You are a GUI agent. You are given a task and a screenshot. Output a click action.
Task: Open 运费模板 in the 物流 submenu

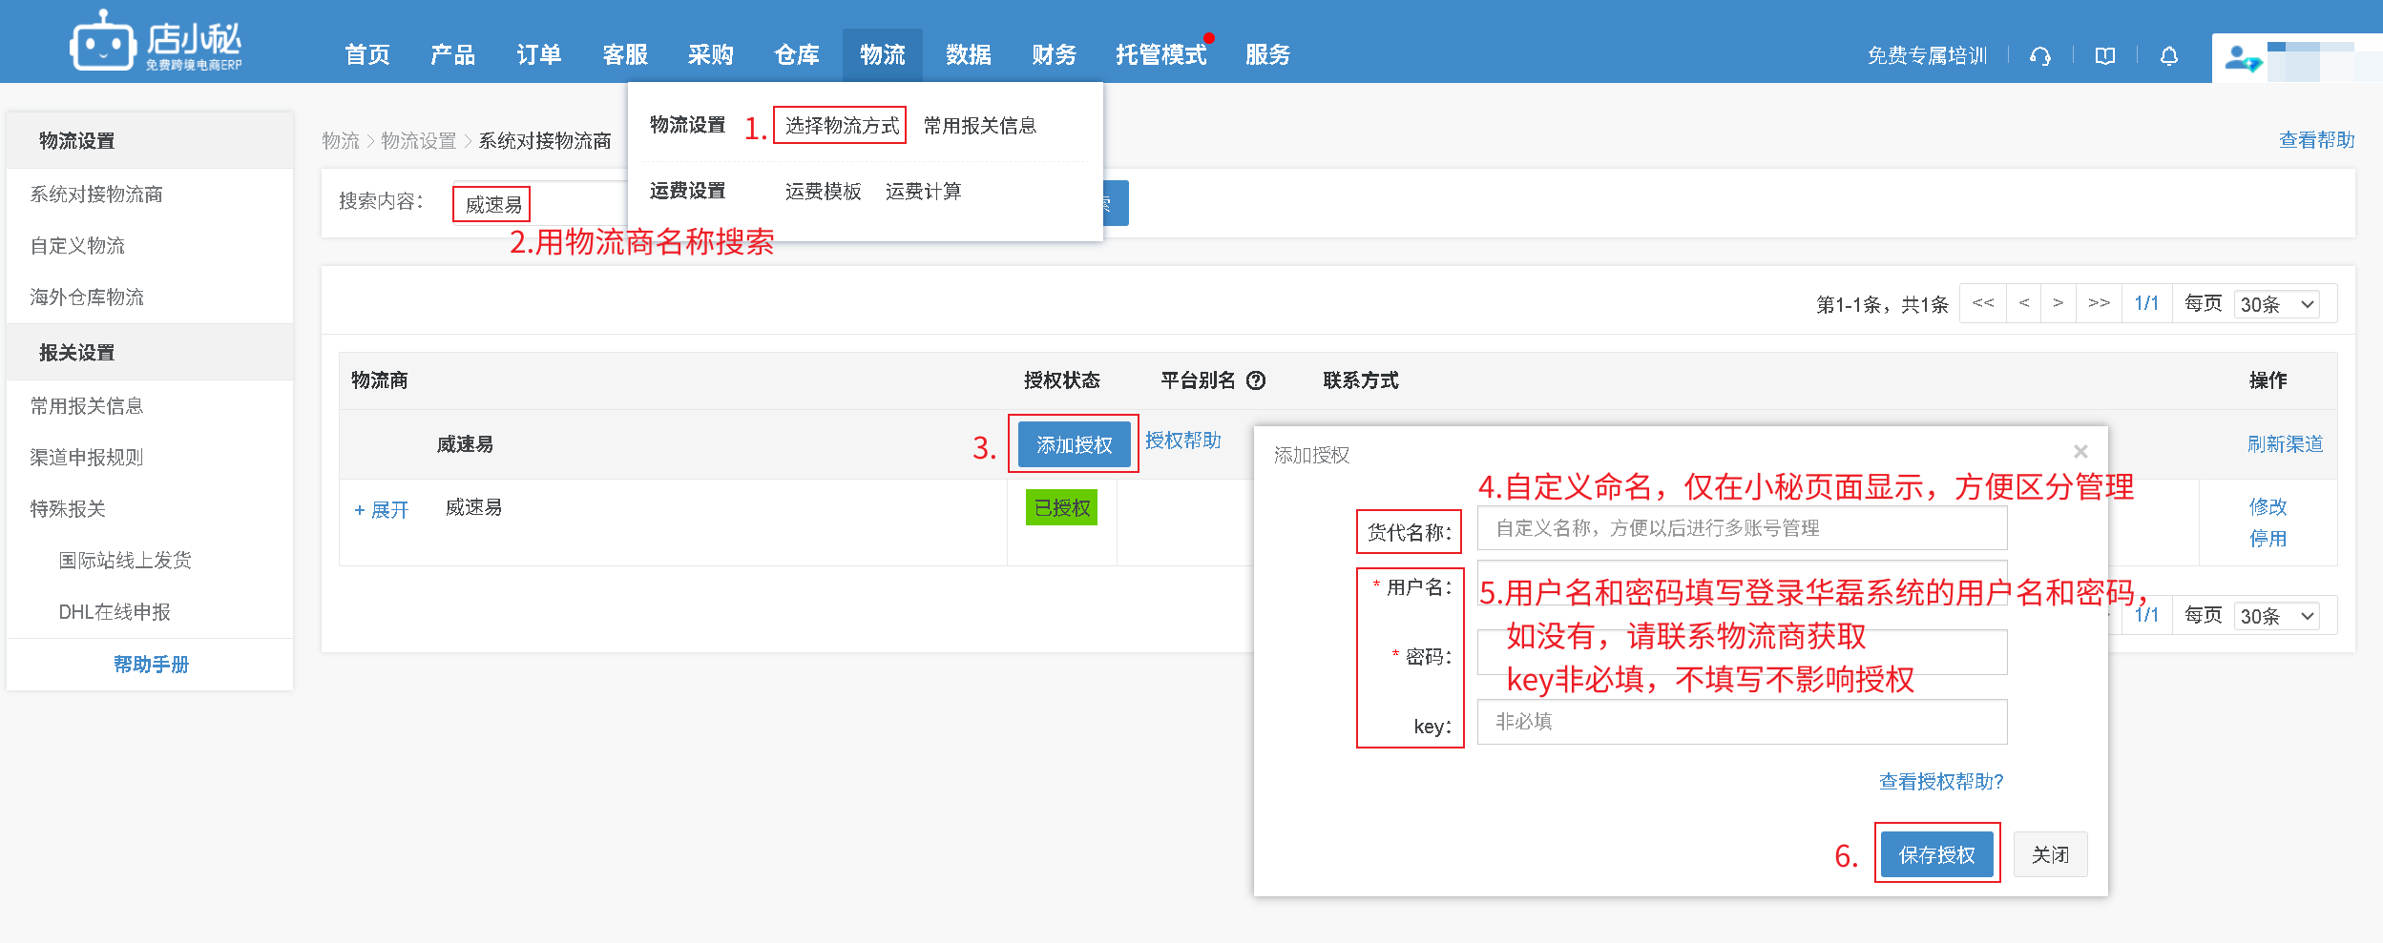pyautogui.click(x=823, y=192)
